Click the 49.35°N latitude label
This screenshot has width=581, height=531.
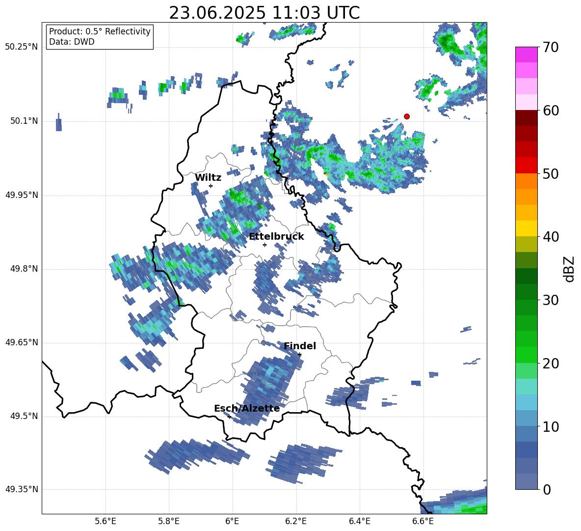click(22, 489)
